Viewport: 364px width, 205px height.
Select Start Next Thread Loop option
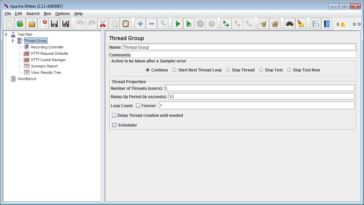pos(174,70)
